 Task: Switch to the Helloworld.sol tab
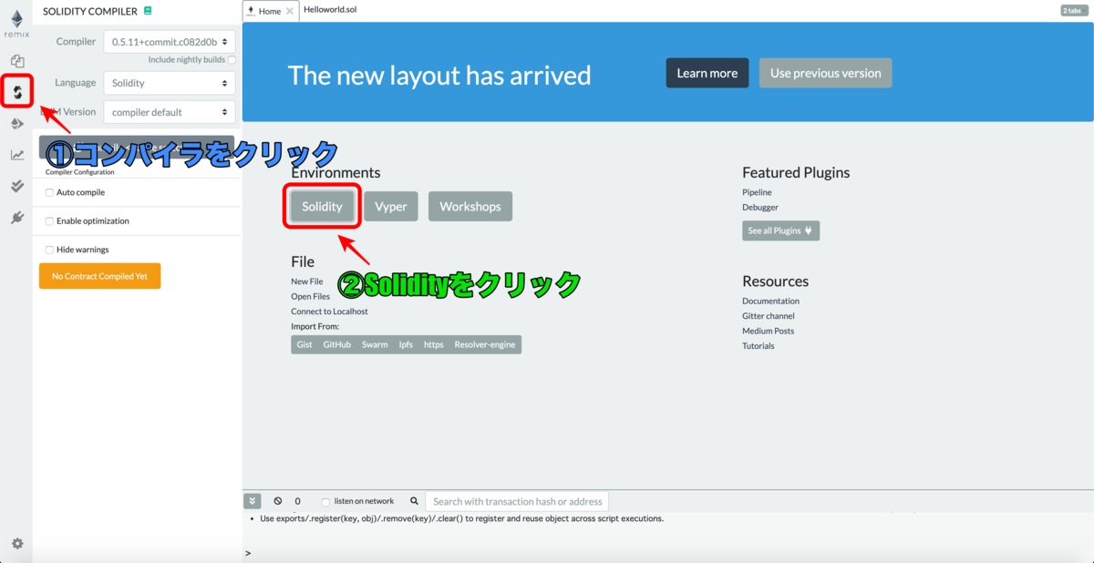tap(330, 9)
